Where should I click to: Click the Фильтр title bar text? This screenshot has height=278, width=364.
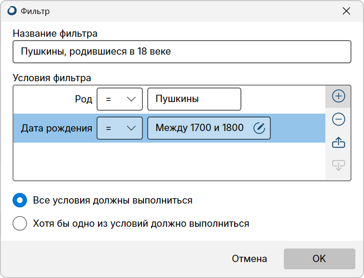[x=35, y=11]
